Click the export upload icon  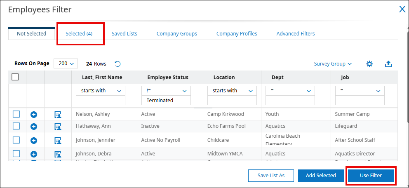[388, 64]
